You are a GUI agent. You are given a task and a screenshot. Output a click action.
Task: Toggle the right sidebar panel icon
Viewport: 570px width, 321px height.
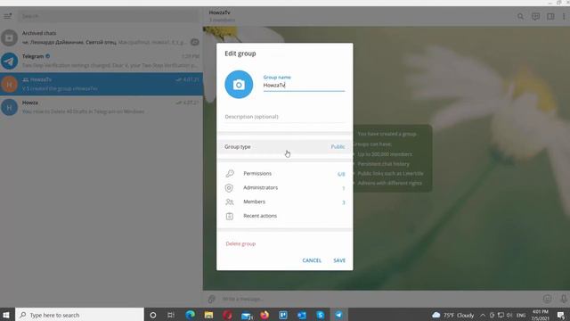(550, 16)
